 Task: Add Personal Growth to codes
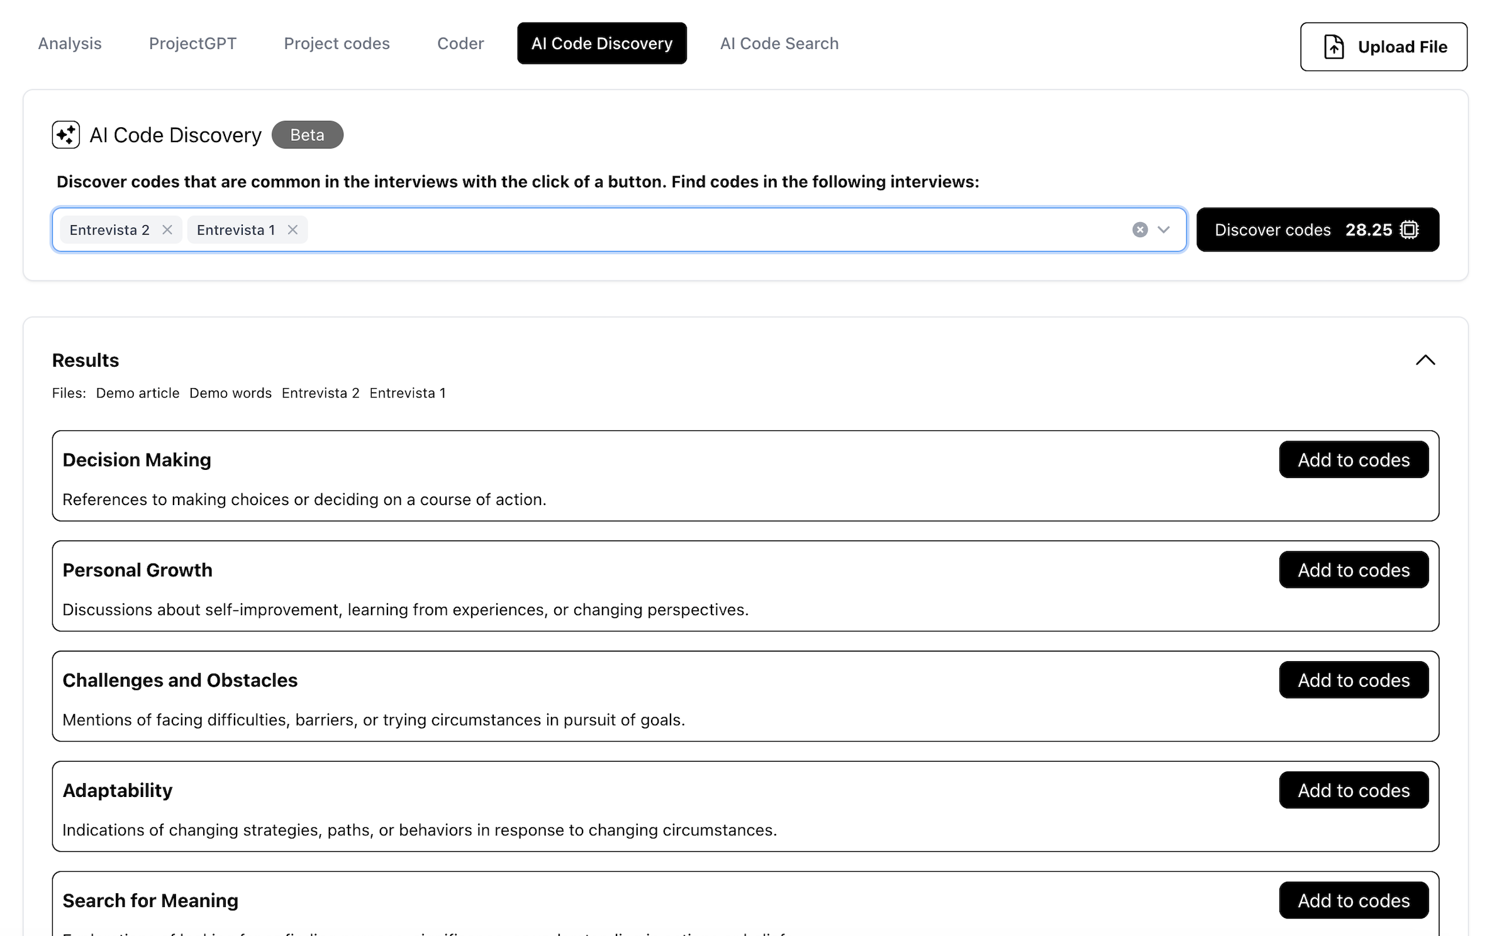coord(1354,569)
